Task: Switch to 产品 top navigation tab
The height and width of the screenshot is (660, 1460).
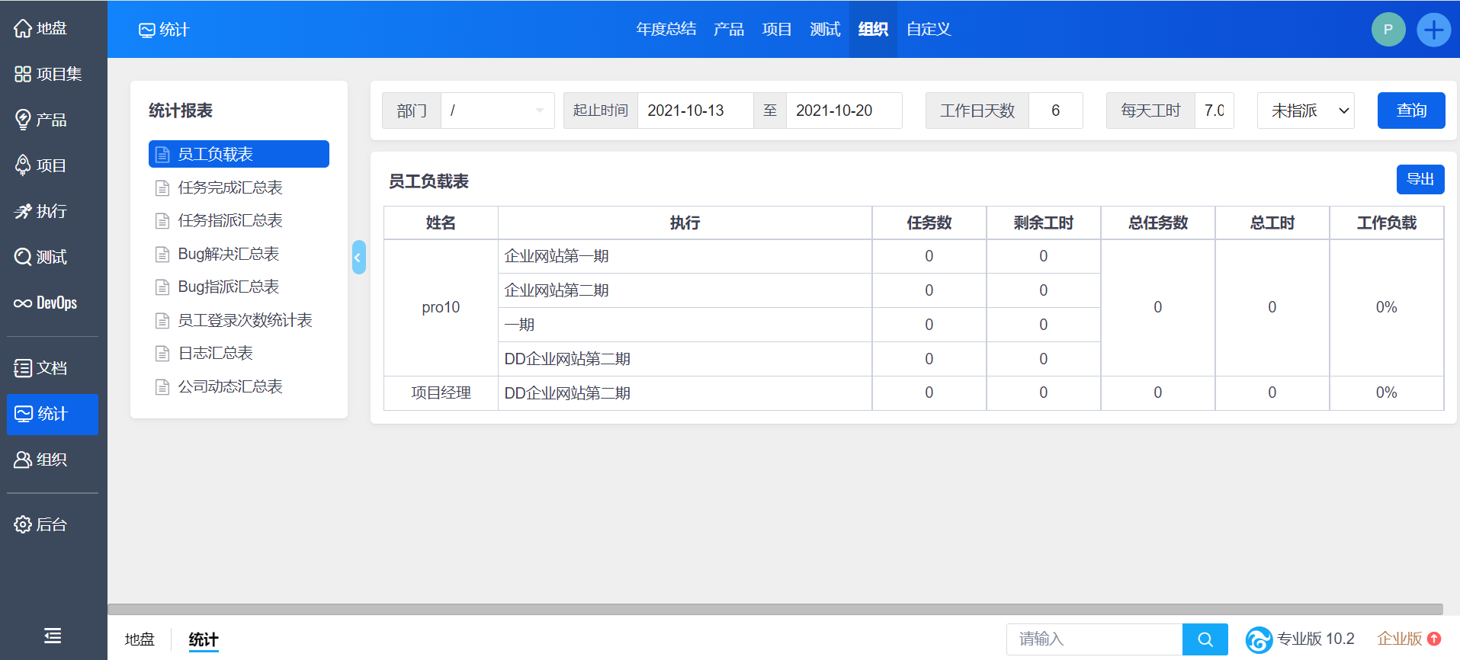Action: 729,29
